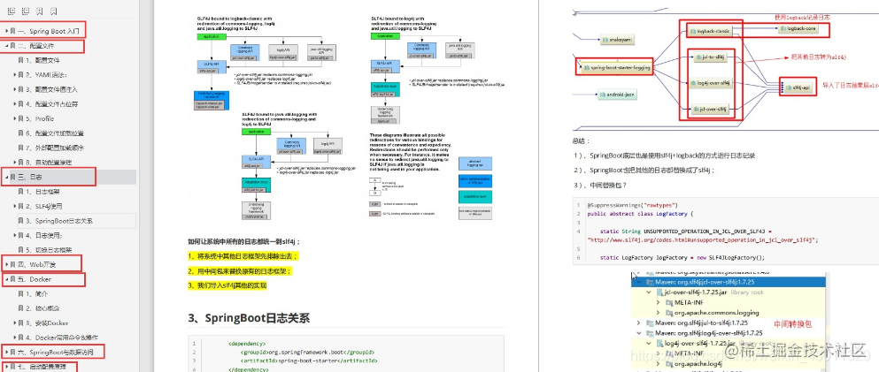Click the 'logback-core' node in dependency diagram
The width and height of the screenshot is (879, 372).
[798, 28]
